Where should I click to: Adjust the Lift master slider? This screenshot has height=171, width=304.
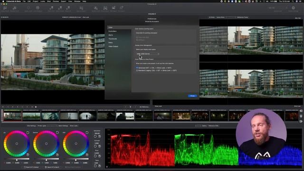[17, 160]
